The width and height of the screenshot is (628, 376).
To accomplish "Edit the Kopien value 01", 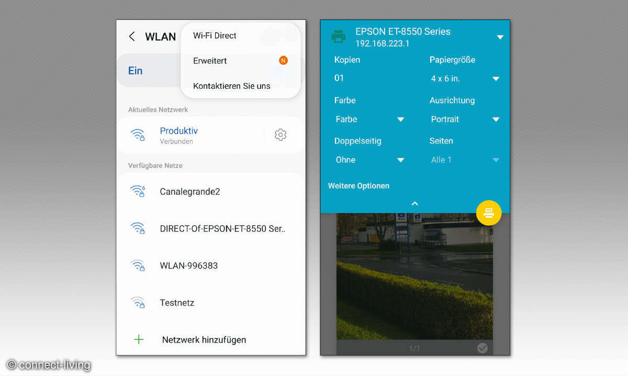I will (339, 78).
